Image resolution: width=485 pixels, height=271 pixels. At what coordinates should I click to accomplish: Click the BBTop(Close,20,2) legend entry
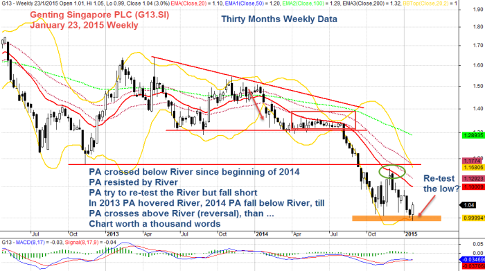point(430,3)
